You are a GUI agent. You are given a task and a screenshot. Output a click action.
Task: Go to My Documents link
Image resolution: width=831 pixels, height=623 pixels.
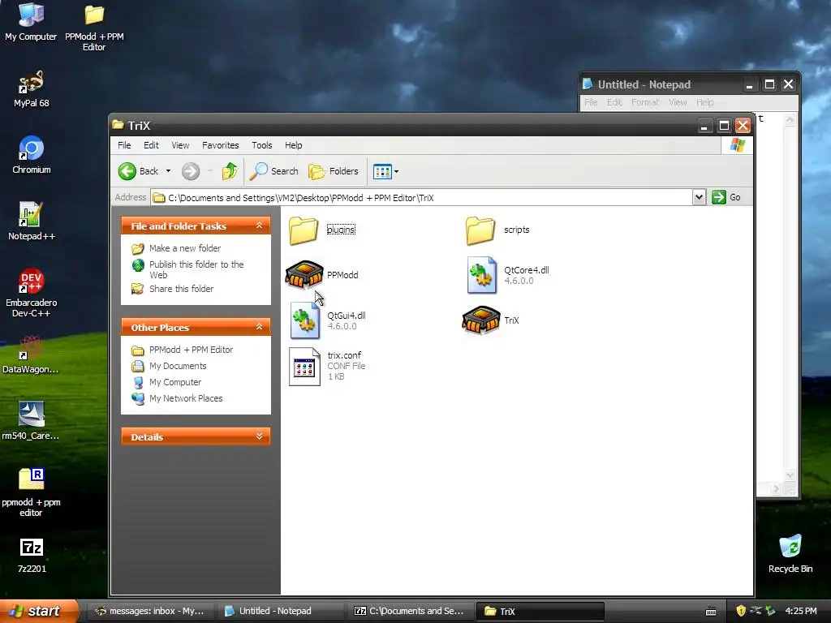point(178,366)
